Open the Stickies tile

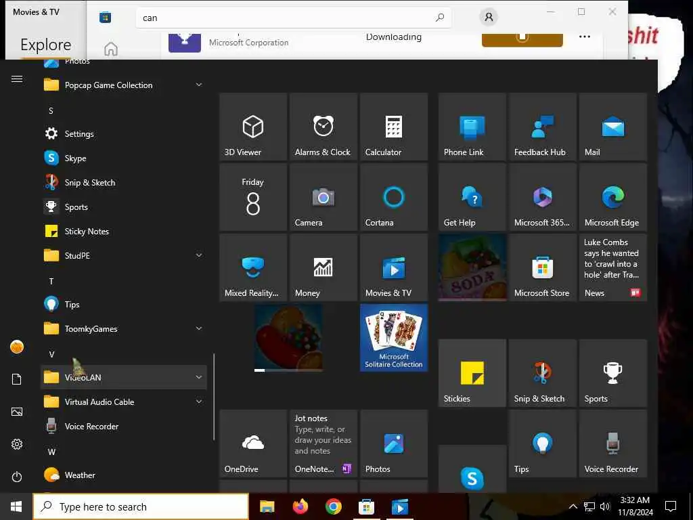coord(472,373)
